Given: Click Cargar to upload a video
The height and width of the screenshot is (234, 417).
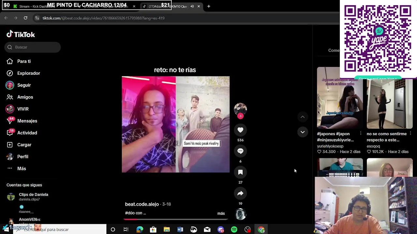Looking at the screenshot, I should tap(19, 145).
